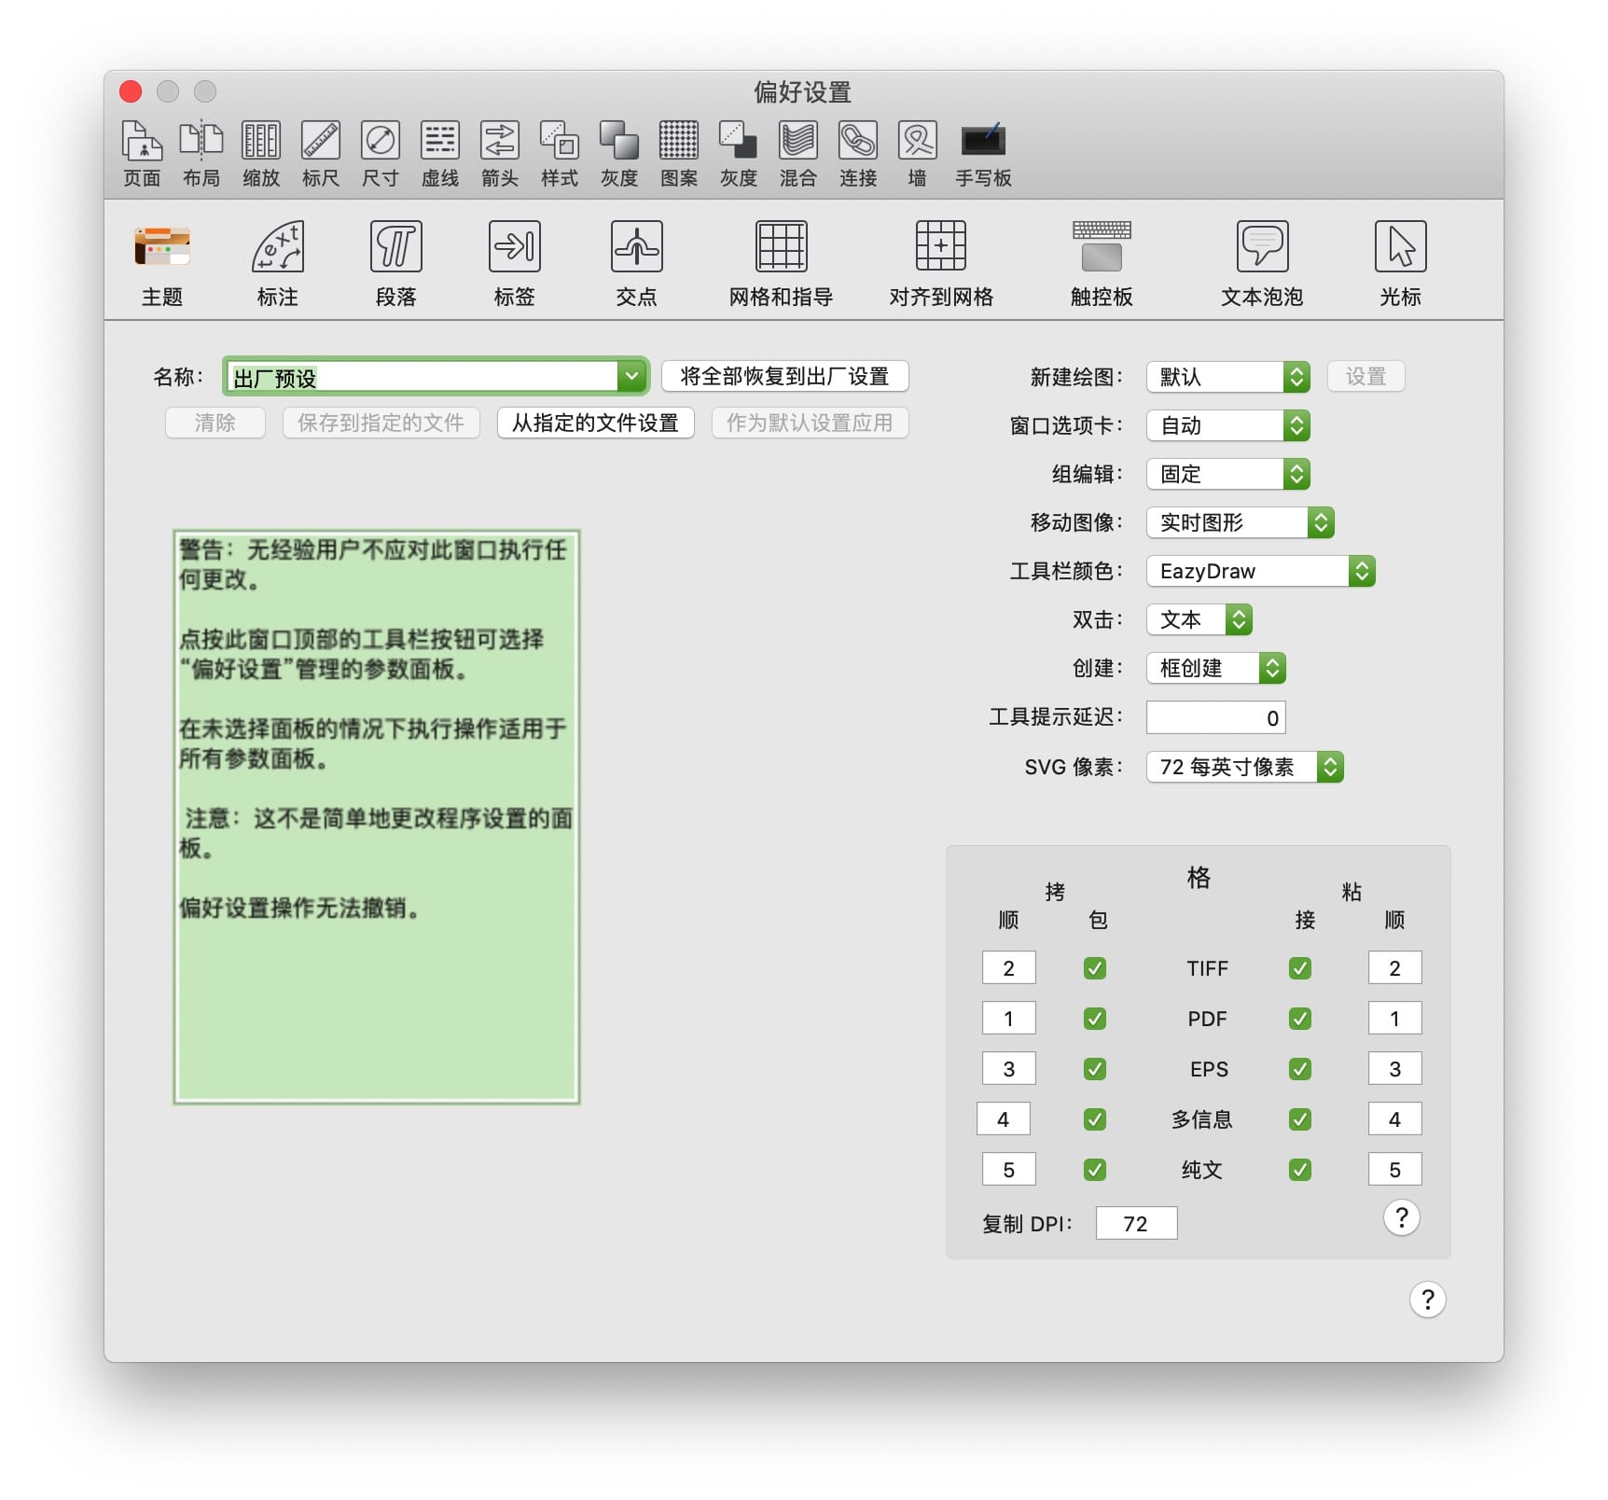The height and width of the screenshot is (1500, 1608).
Task: Uncheck the TIFF copy checkbox
Action: [1095, 968]
